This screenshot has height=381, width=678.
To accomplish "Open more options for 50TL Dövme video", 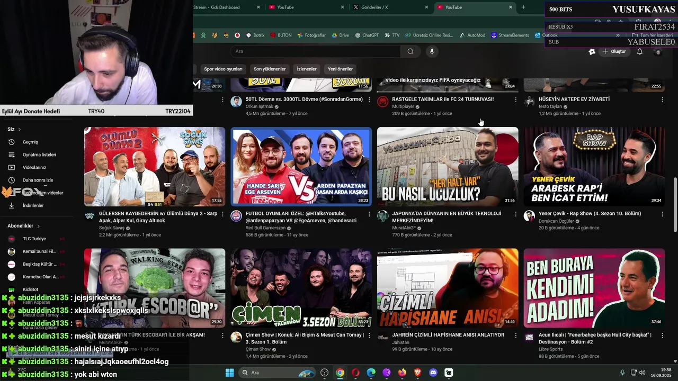I will 369,99.
